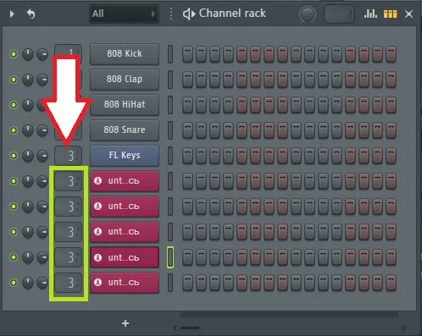Toggle mute LED of last unt..сь channel
The height and width of the screenshot is (336, 422).
14,283
